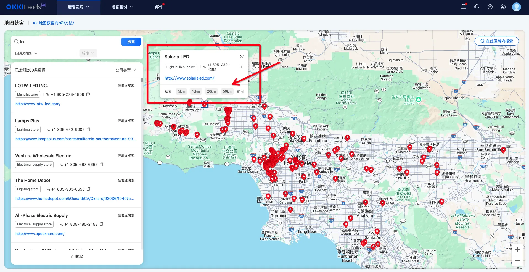Click the OKKI Leads logo

26,7
